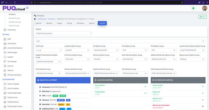Viewport: 209px width, 110px height.
Task: Click the Monitoring sidebar icon
Action: click(5, 30)
